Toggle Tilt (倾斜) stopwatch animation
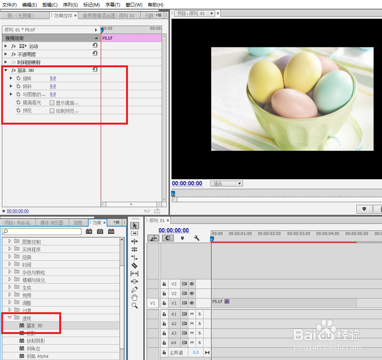The width and height of the screenshot is (382, 360). click(18, 86)
